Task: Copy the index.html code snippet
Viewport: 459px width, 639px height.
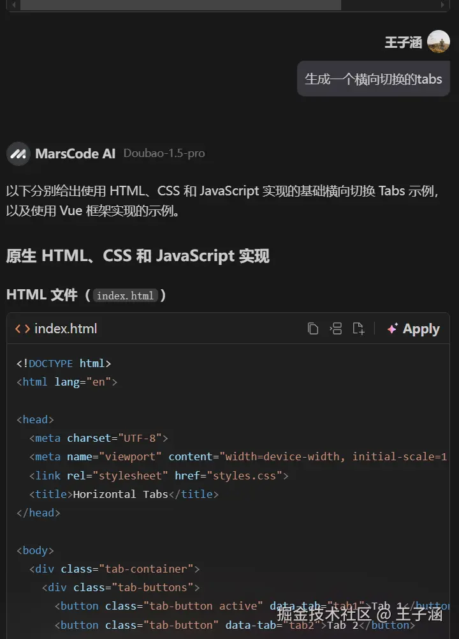Action: click(312, 328)
